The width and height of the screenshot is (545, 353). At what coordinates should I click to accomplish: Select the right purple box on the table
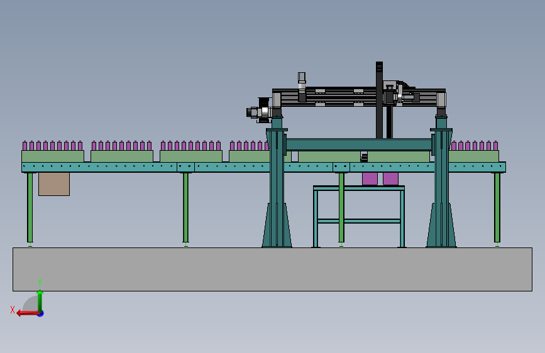(390, 178)
